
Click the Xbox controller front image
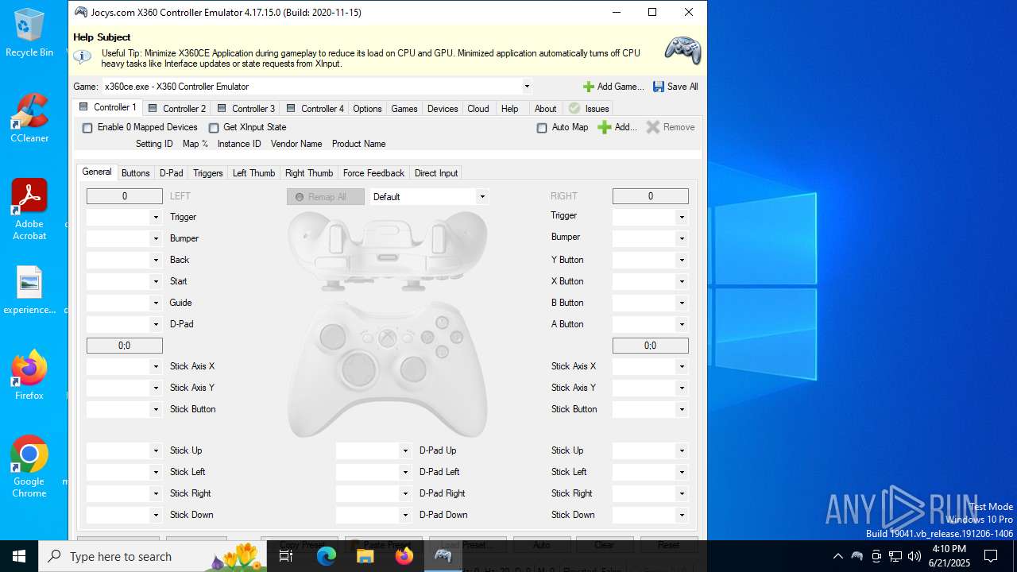point(387,369)
